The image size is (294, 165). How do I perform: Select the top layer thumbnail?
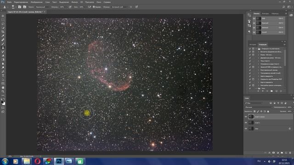(251, 116)
